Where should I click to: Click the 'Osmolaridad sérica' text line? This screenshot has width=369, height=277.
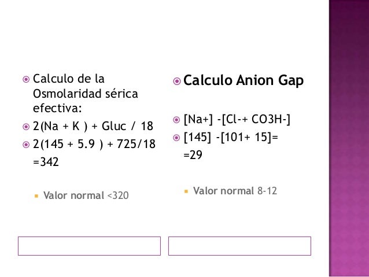[85, 94]
